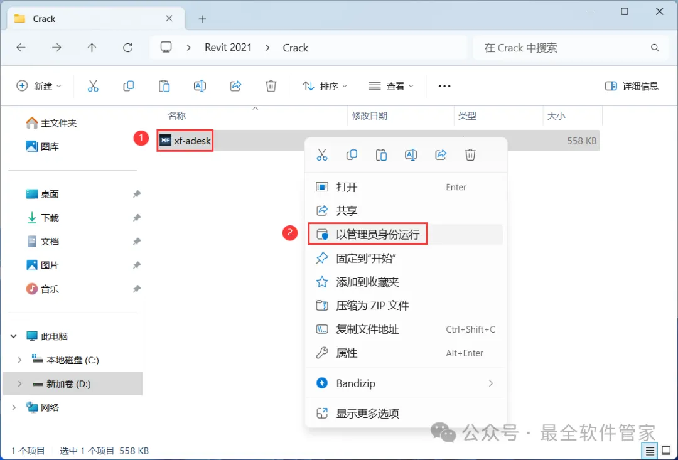Click the Paste icon in the context menu
Image resolution: width=678 pixels, height=460 pixels.
381,154
